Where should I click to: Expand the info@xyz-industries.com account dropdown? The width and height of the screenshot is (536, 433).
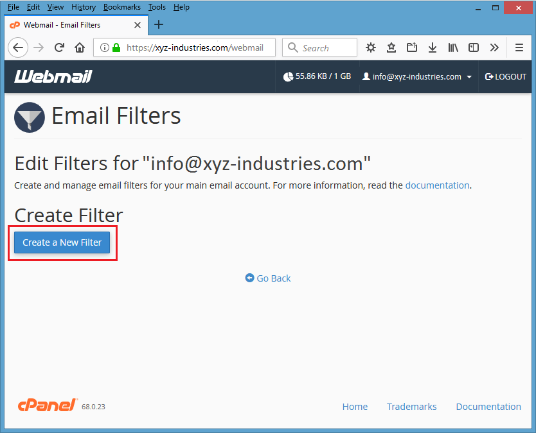click(417, 76)
